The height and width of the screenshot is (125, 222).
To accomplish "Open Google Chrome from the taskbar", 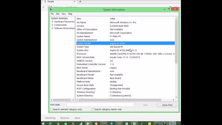I will [58, 124].
